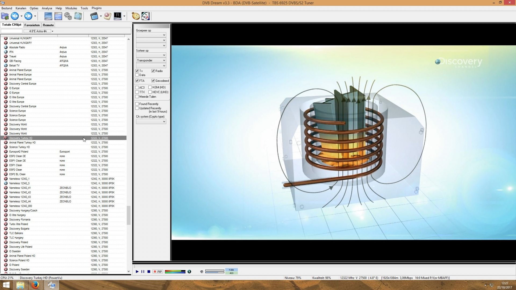Click the green dollar encryption icon in playback bar
This screenshot has width=516, height=290.
[189, 272]
